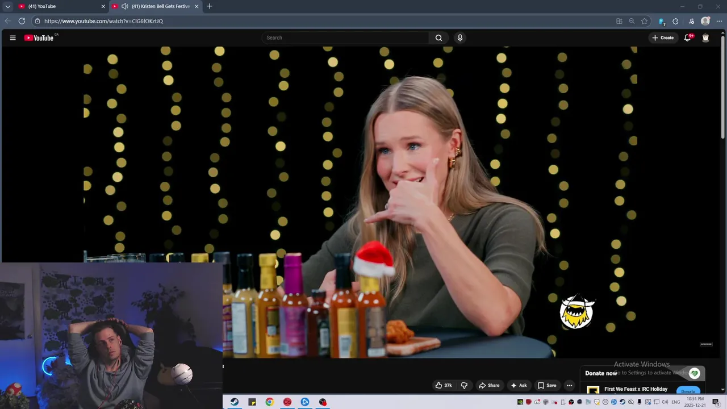Open the media control music icon

[x=691, y=21]
